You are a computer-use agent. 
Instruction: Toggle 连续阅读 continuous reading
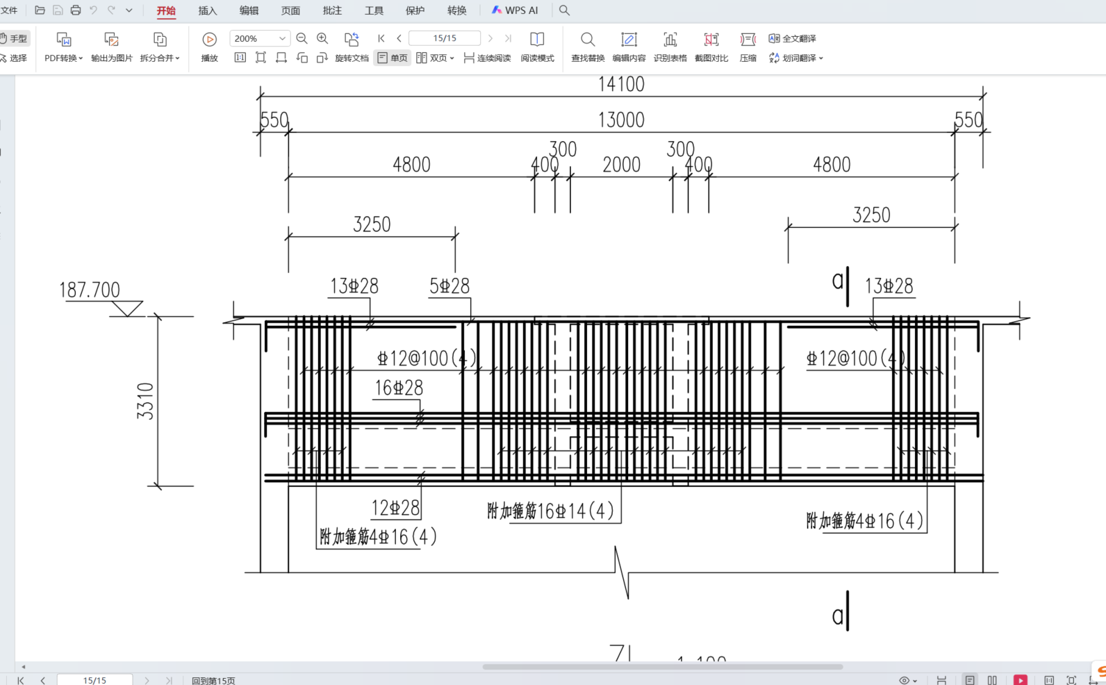(487, 58)
